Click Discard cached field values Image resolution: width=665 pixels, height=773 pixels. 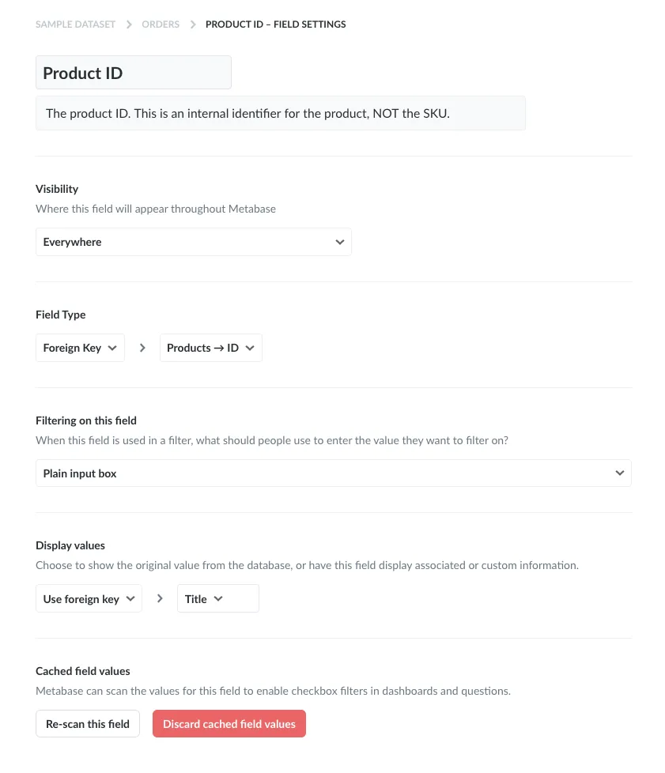coord(229,723)
